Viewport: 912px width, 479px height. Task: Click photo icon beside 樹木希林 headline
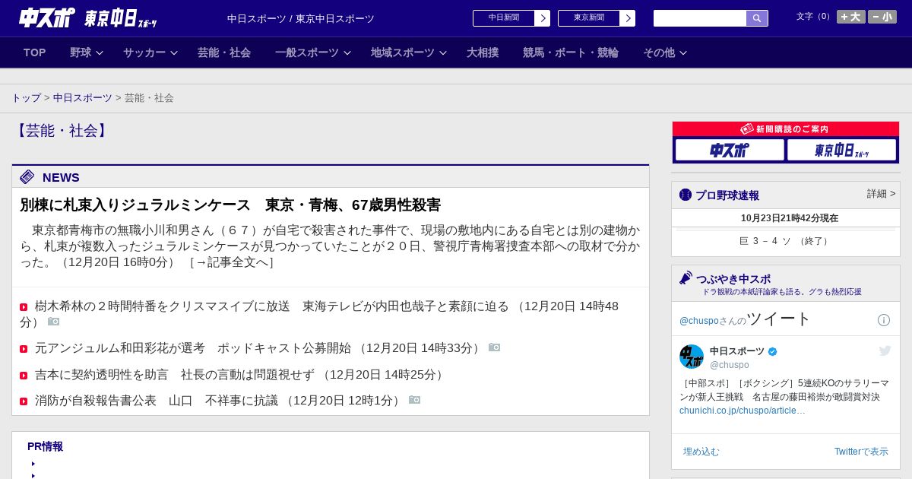53,322
